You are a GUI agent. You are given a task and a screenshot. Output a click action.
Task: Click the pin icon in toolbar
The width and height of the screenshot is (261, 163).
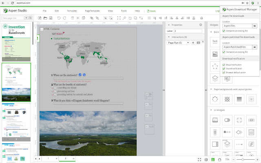point(124,18)
